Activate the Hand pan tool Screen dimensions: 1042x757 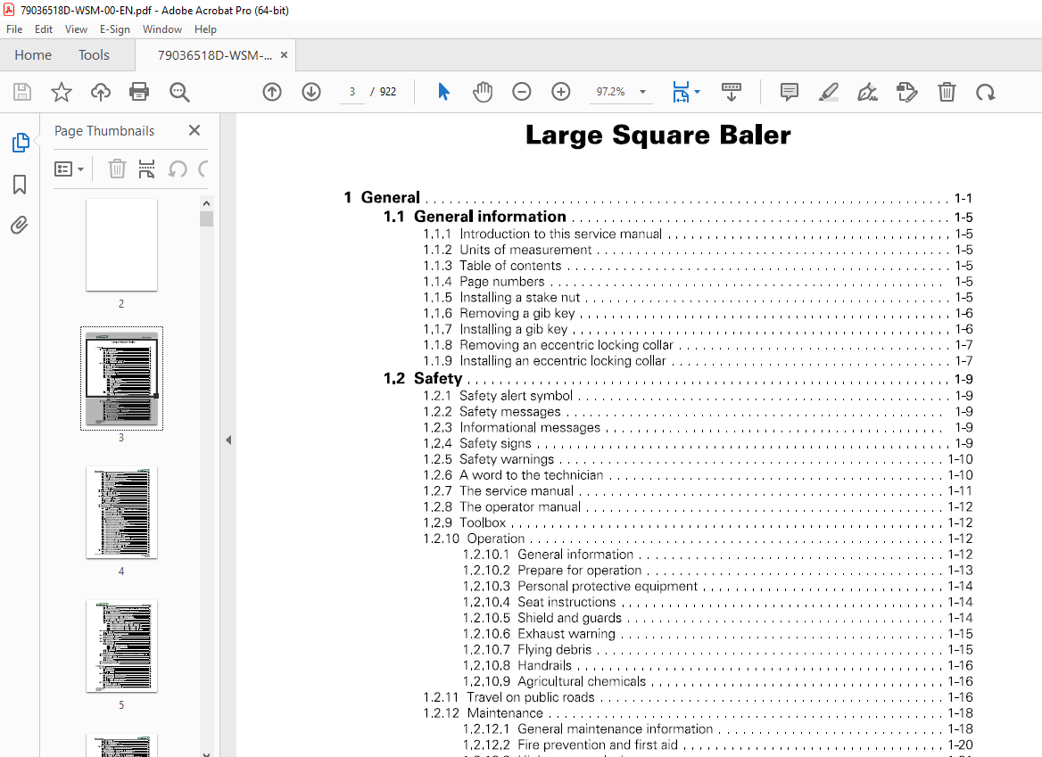point(483,92)
